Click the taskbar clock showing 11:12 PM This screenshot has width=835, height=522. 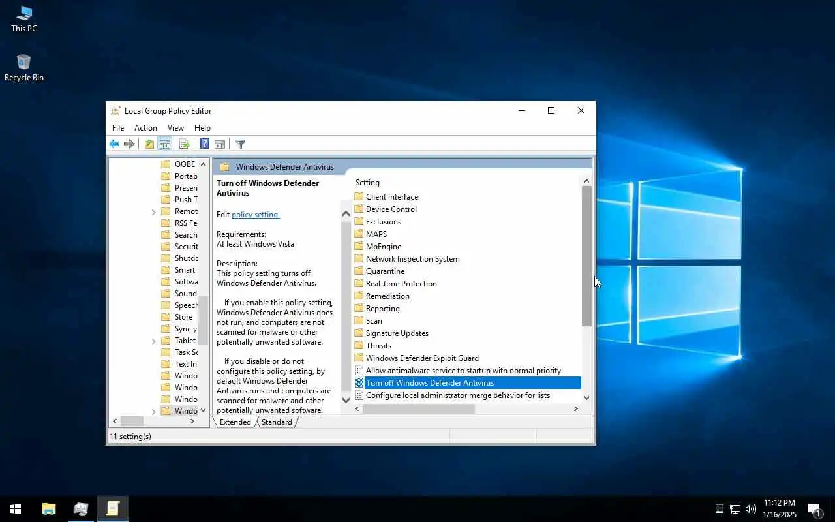point(780,509)
